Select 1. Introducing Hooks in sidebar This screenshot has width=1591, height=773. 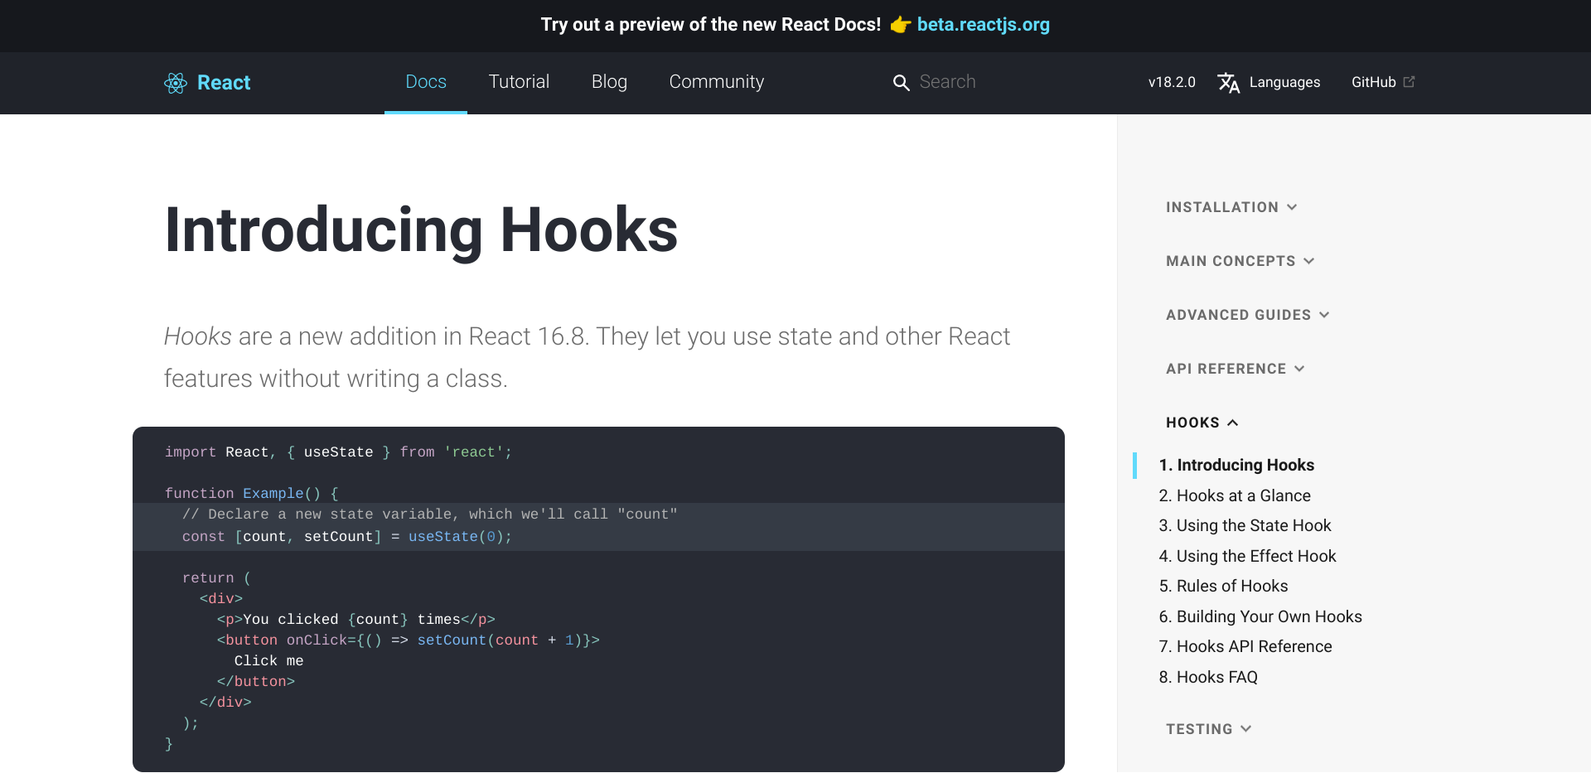(x=1236, y=465)
